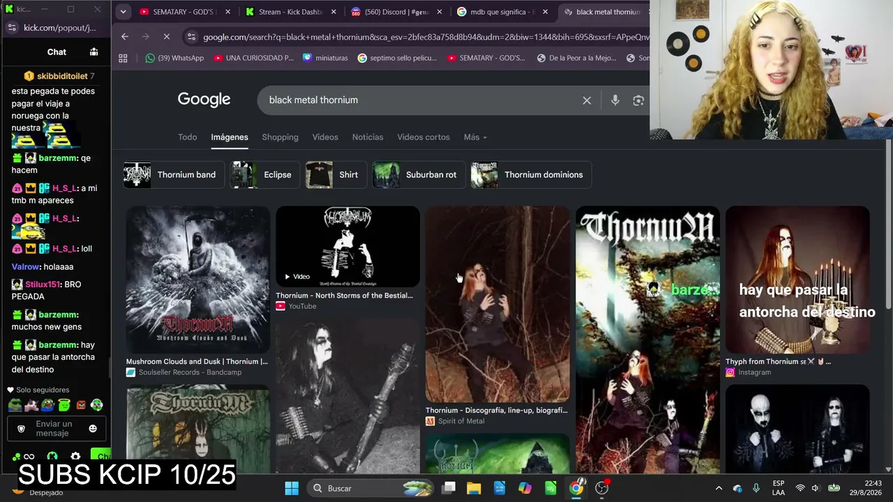Switch to Google Chrome on taskbar
Viewport: 893px width, 502px height.
[576, 488]
